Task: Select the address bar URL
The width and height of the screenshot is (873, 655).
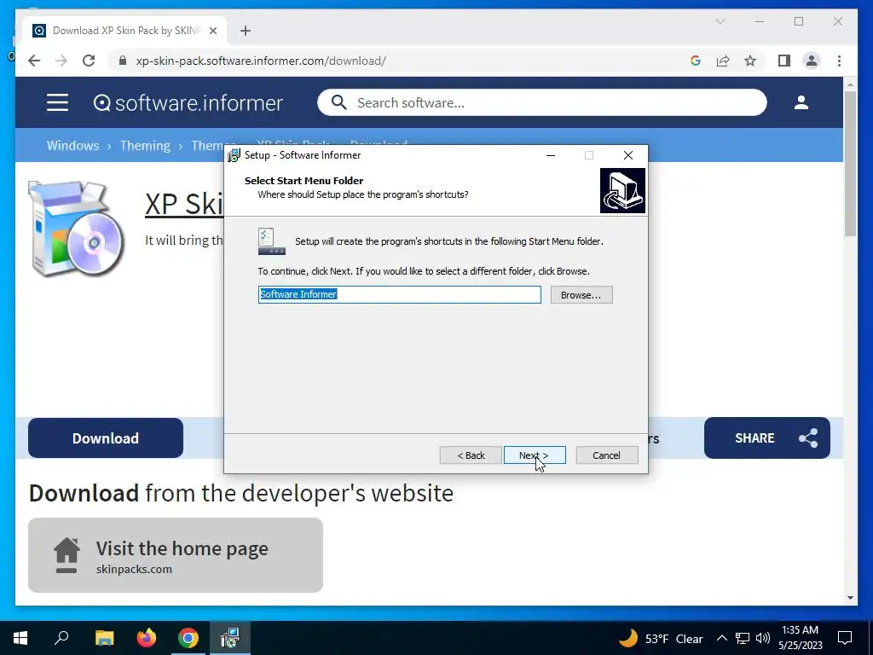Action: 261,61
